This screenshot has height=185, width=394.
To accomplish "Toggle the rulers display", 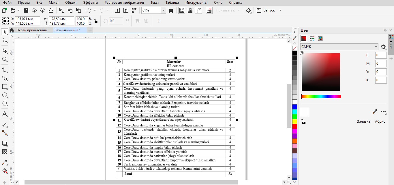I will point(182,10).
